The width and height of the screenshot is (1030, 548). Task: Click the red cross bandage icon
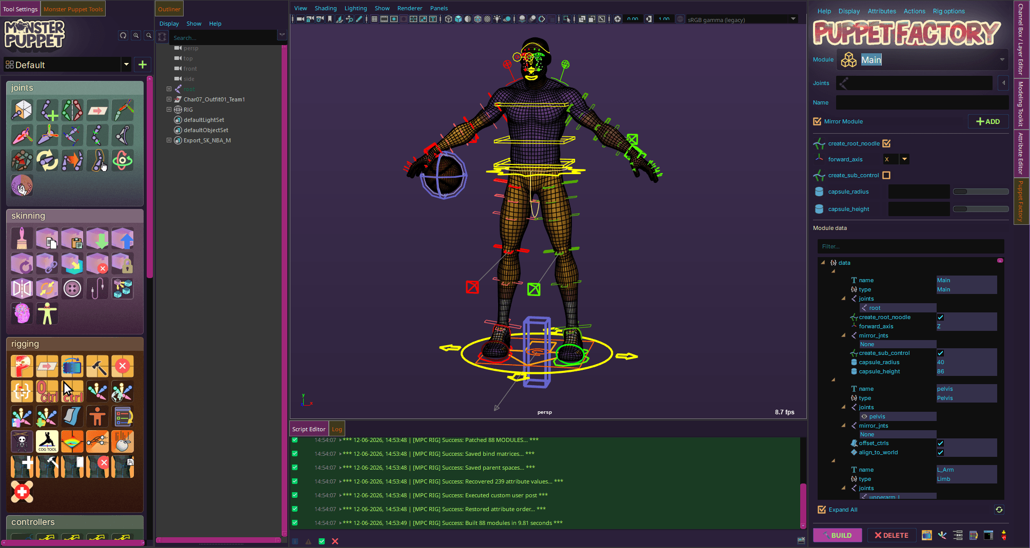[22, 492]
